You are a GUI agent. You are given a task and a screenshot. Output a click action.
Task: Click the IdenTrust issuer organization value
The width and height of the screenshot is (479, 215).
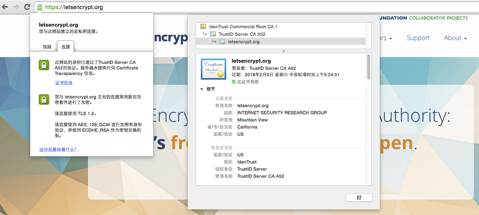point(247,162)
